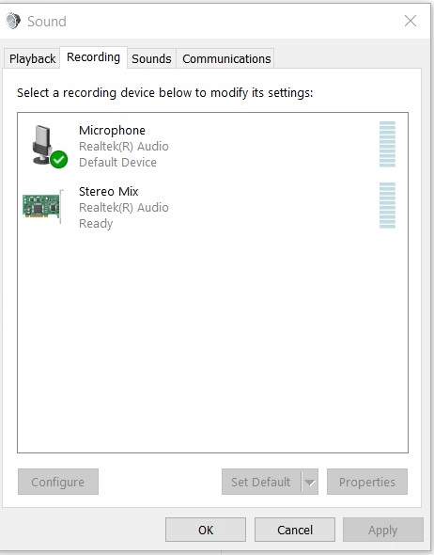Open device Properties button
Screen dimensions: 434x555
click(x=367, y=482)
